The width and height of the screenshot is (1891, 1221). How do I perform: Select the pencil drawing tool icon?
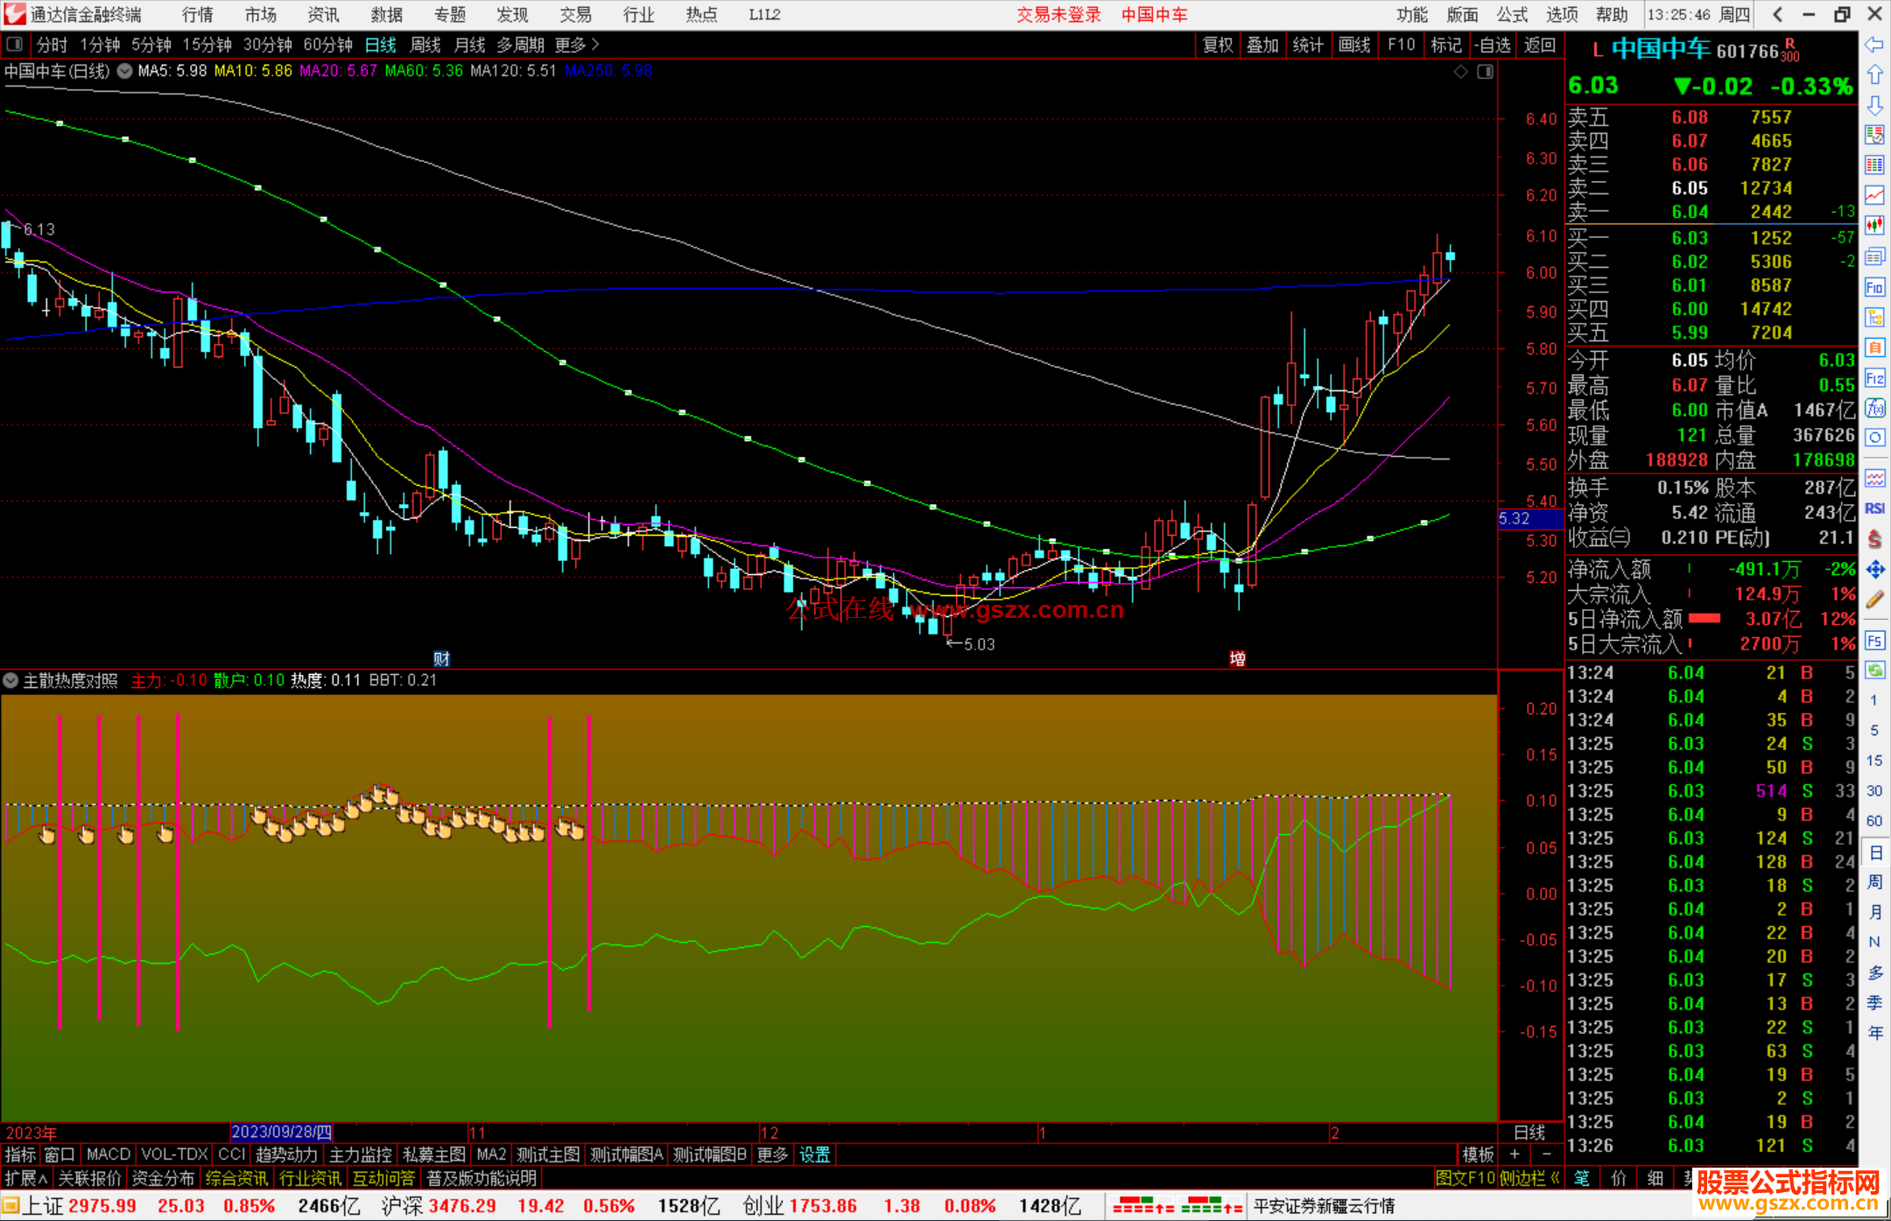click(1874, 600)
